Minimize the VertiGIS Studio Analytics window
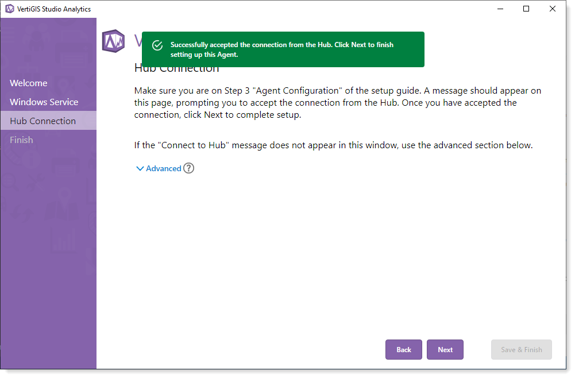The height and width of the screenshot is (378, 575). tap(500, 9)
